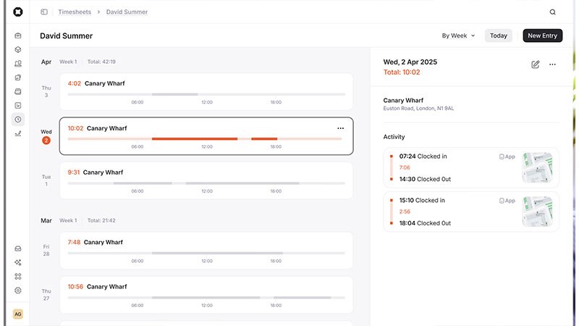Open the three-dot menu beside Wed, 2 Apr 2025
Viewport: 579px width, 326px height.
[552, 64]
